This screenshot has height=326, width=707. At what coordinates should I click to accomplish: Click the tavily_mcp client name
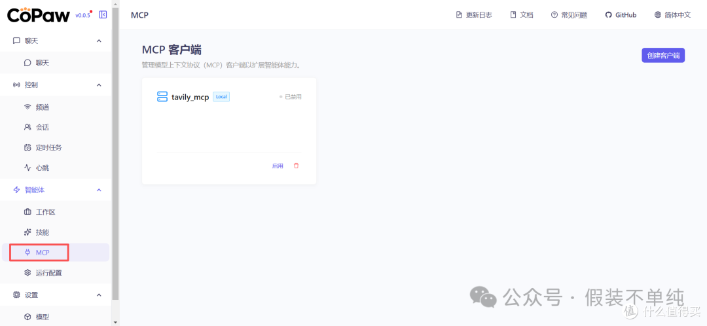[x=190, y=97]
